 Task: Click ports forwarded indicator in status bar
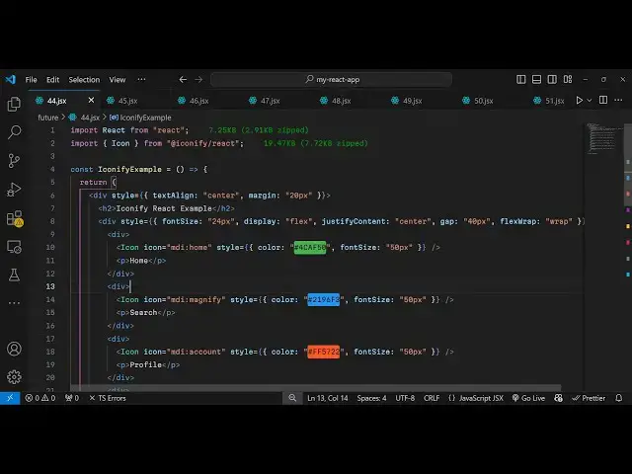72,398
